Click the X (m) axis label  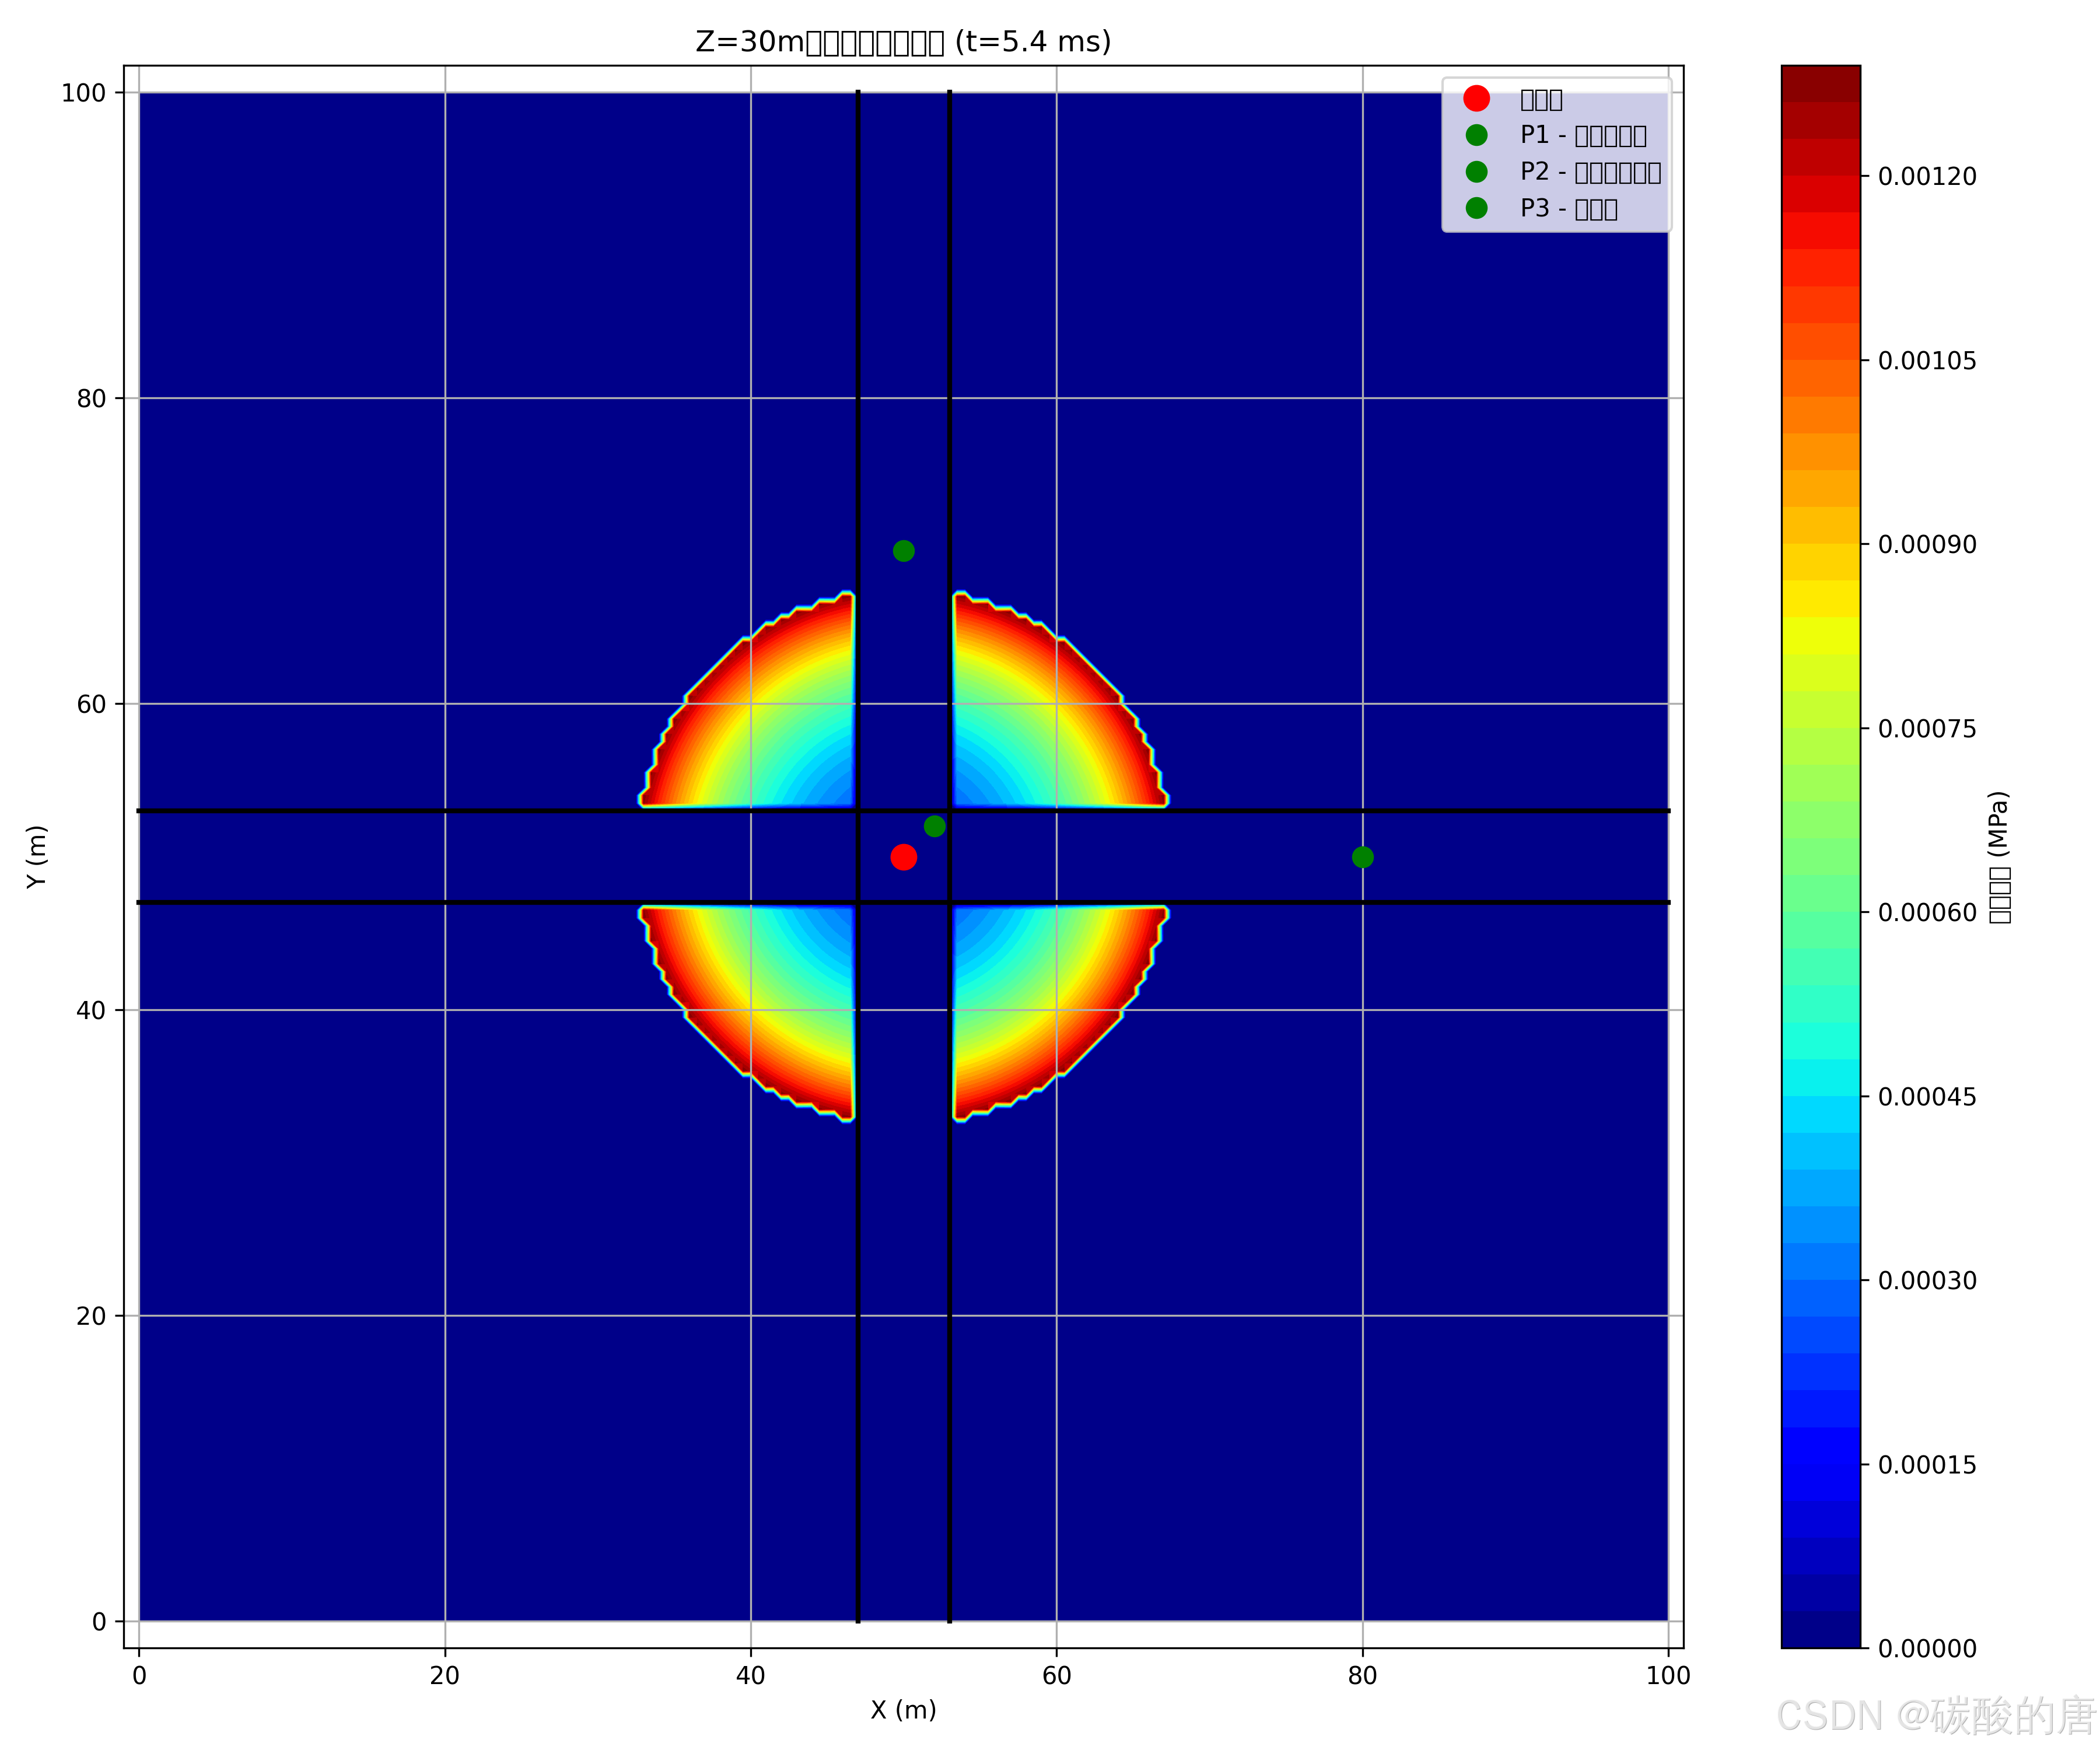(903, 1709)
